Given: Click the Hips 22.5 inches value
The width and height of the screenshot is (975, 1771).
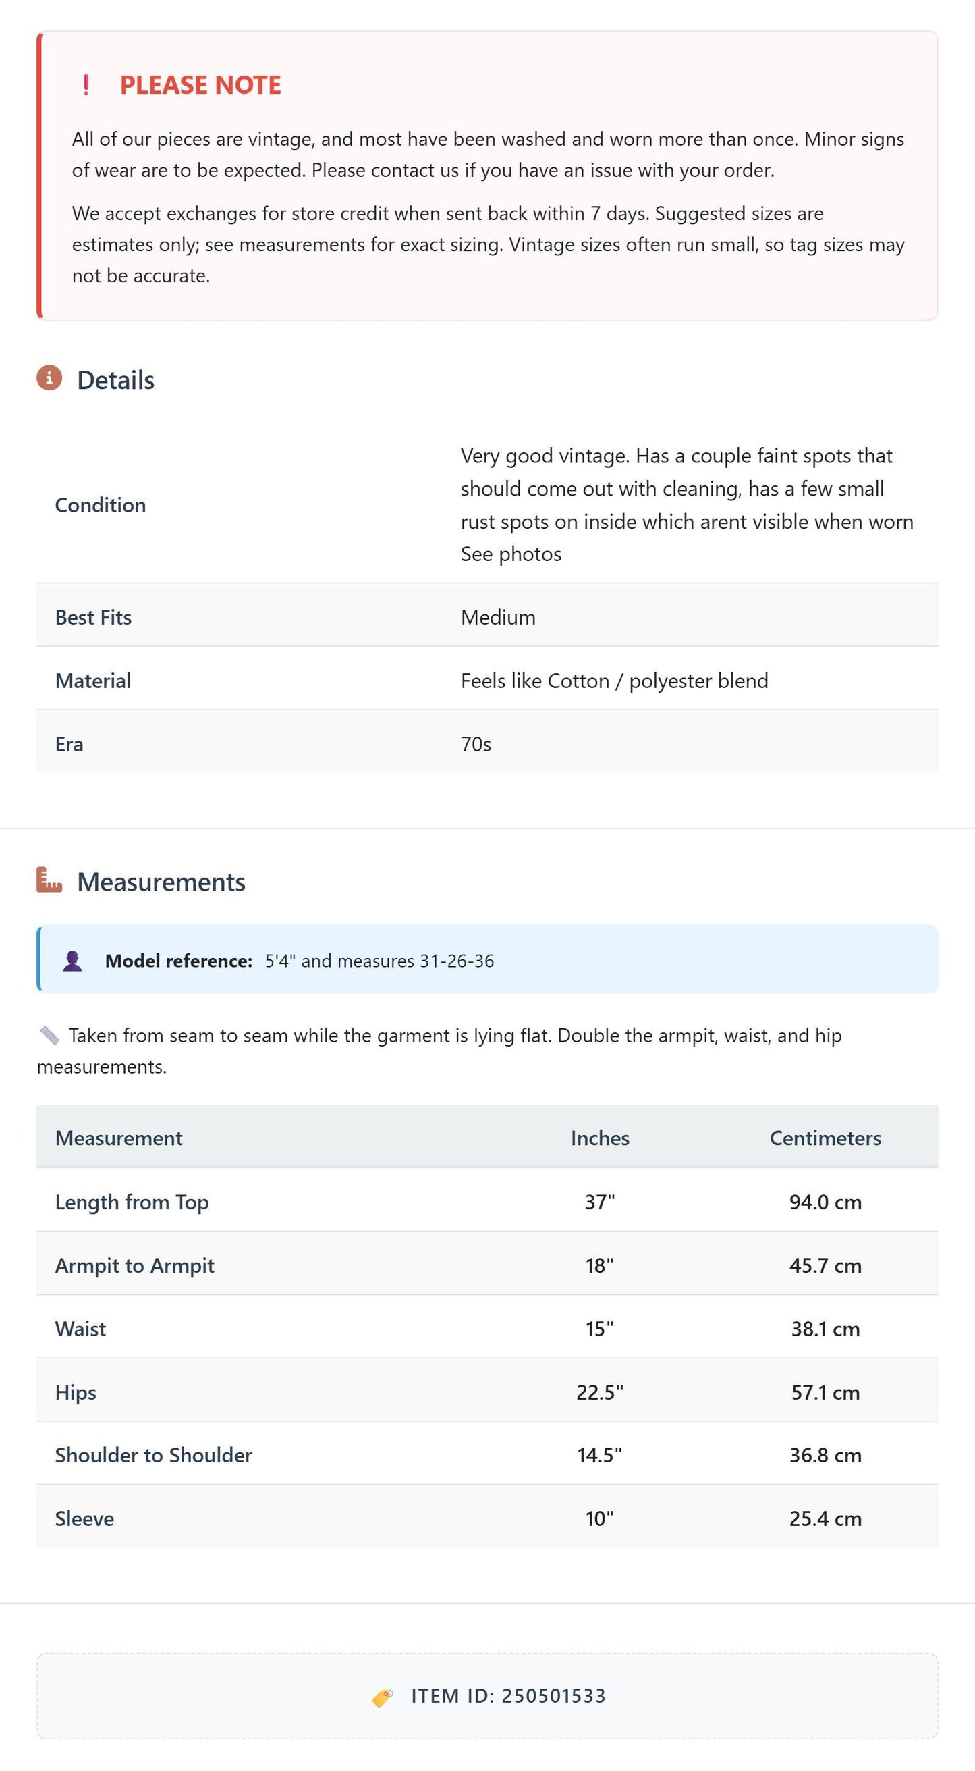Looking at the screenshot, I should click(600, 1392).
